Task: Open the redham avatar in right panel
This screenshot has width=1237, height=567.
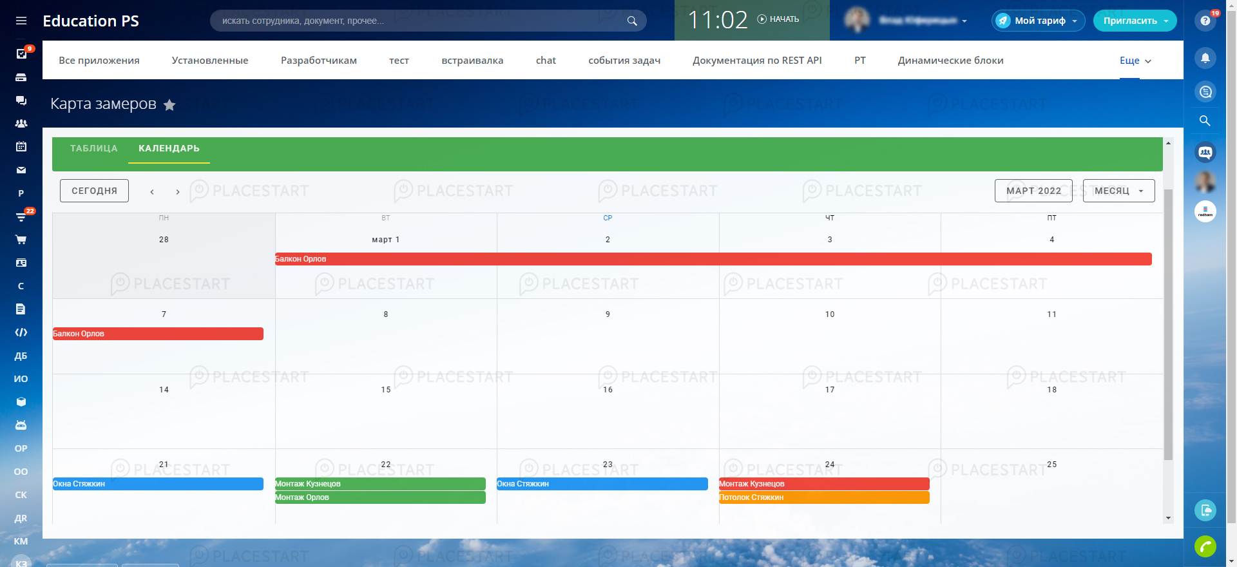Action: pos(1205,211)
